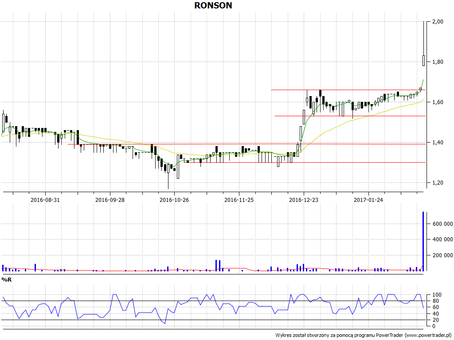
Task: Click the PowerTrader attribution text
Action: pyautogui.click(x=364, y=336)
